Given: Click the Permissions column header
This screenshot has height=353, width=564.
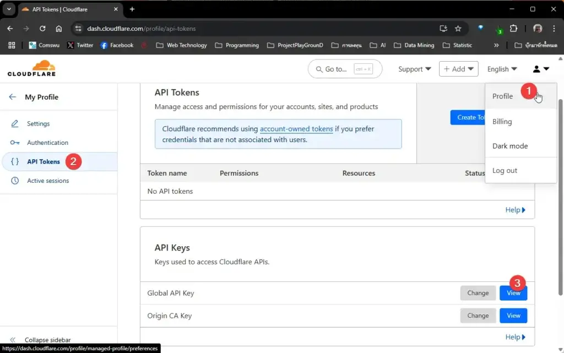Looking at the screenshot, I should click(239, 173).
